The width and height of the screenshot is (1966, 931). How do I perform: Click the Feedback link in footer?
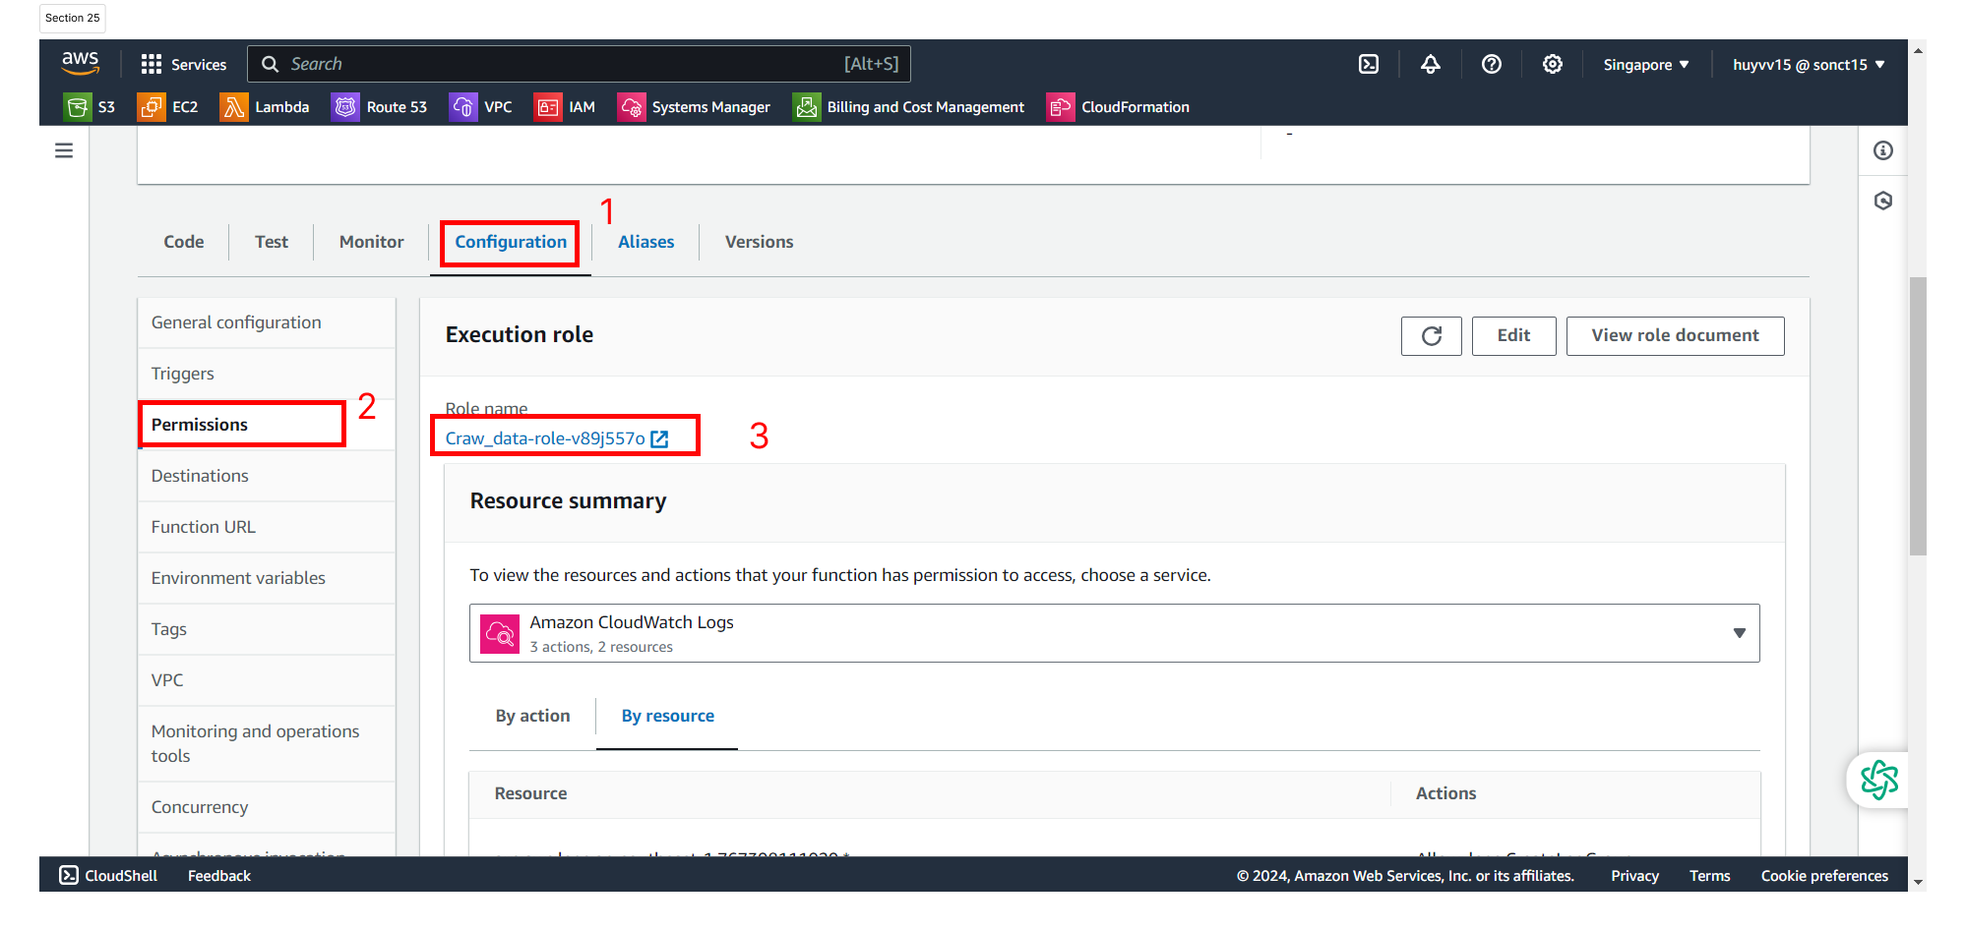click(219, 875)
